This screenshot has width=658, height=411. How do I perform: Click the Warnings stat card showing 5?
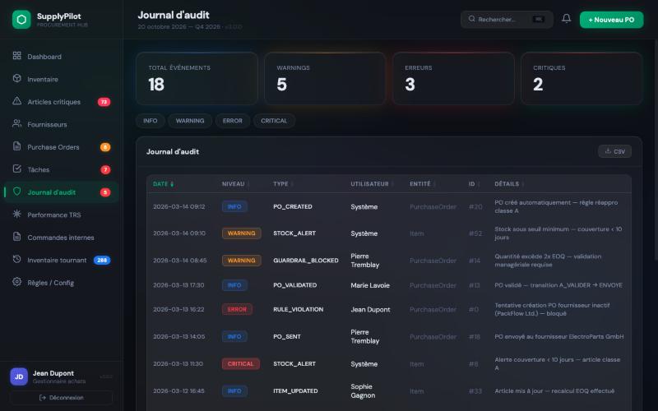[325, 78]
